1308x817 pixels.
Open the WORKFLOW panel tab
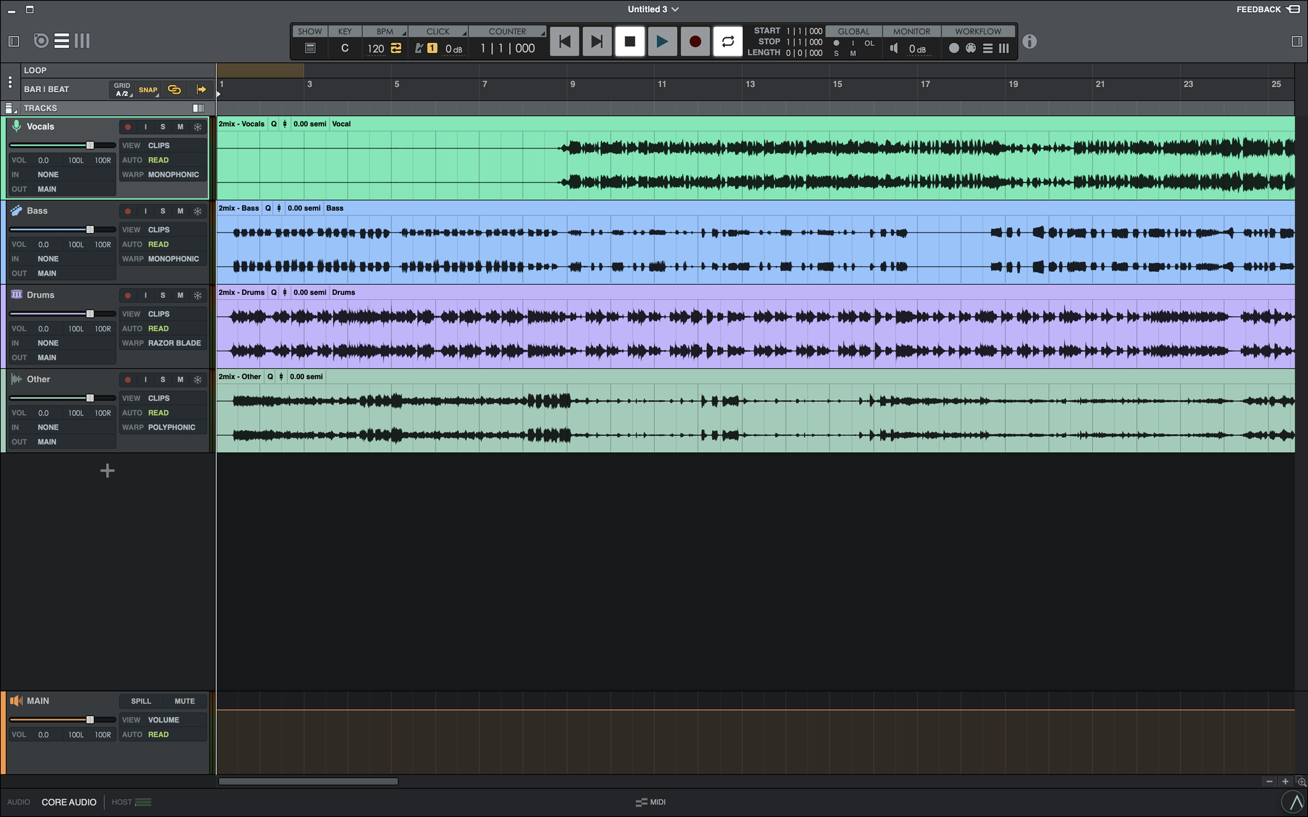(x=978, y=31)
